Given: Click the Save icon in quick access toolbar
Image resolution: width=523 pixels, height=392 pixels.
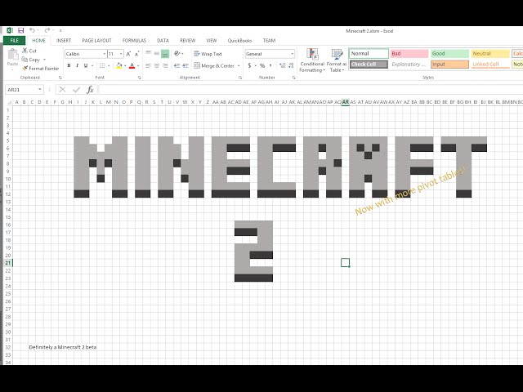Looking at the screenshot, I should (20, 31).
